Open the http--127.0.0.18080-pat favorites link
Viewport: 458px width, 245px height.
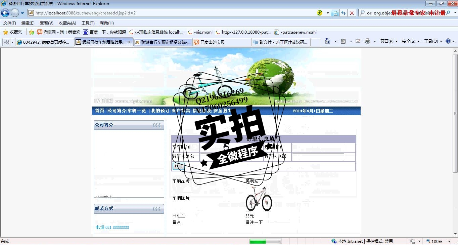click(x=243, y=32)
